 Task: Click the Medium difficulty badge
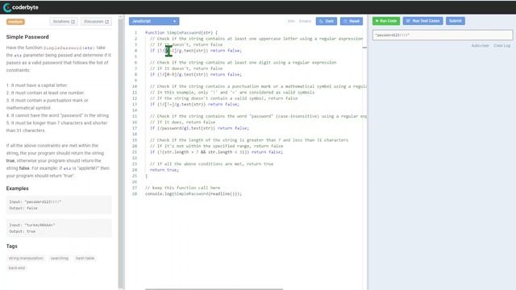click(x=15, y=22)
